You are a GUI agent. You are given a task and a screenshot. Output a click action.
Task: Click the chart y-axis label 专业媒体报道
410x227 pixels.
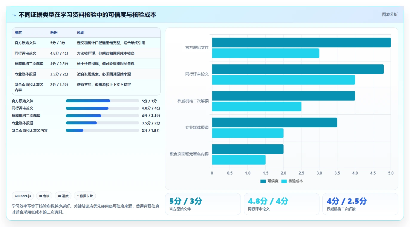pos(197,128)
